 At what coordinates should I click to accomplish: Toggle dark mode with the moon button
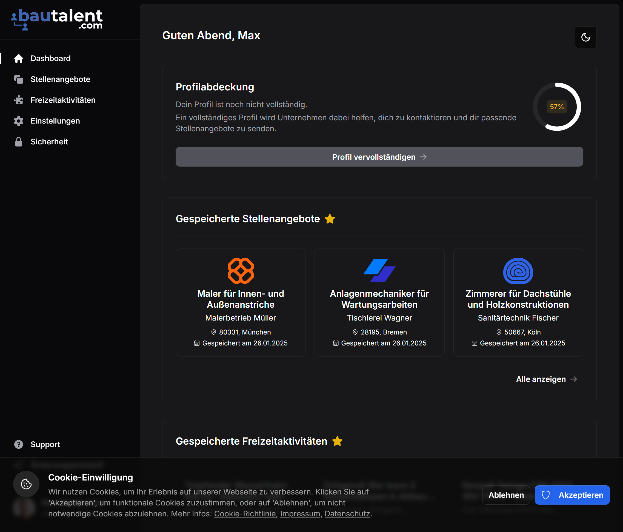(x=585, y=37)
